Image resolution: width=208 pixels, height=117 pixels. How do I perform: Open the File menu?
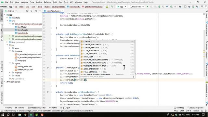pos(6,2)
